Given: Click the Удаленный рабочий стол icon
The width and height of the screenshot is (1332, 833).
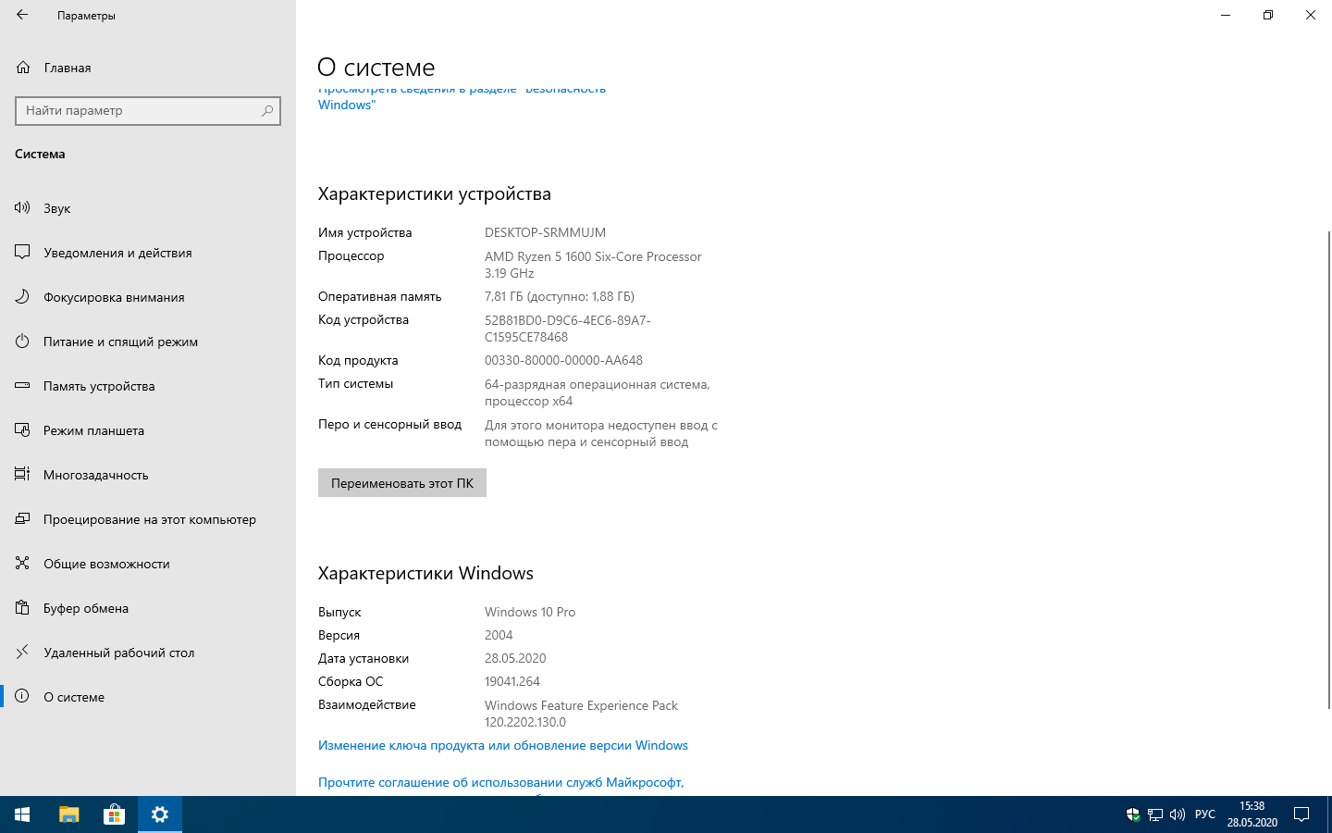Looking at the screenshot, I should pyautogui.click(x=22, y=653).
